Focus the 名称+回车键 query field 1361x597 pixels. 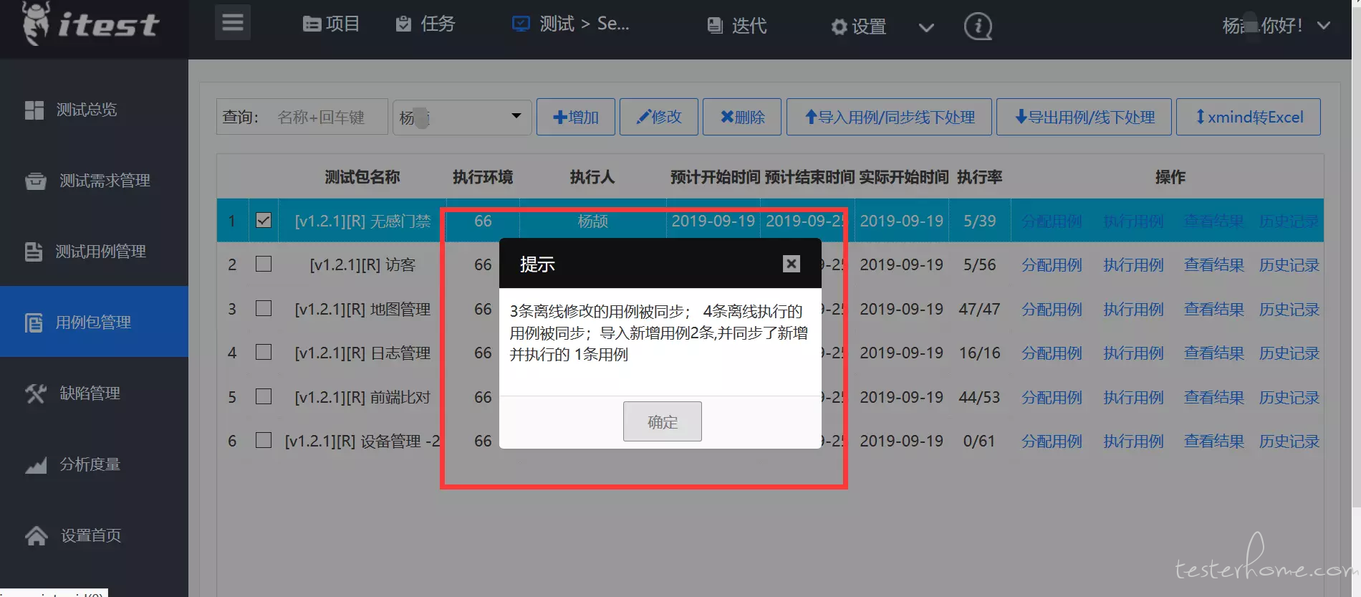tap(329, 117)
